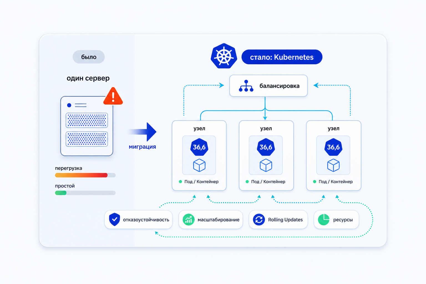
Task: Click the red warning triangle on server
Action: click(x=113, y=96)
